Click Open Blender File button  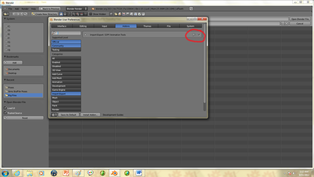coord(300,19)
